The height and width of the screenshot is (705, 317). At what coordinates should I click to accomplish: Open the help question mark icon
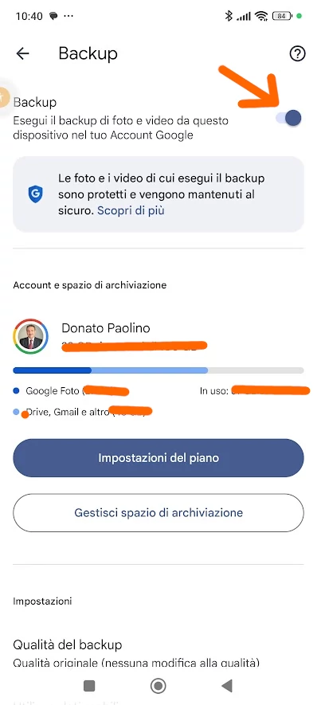point(297,54)
